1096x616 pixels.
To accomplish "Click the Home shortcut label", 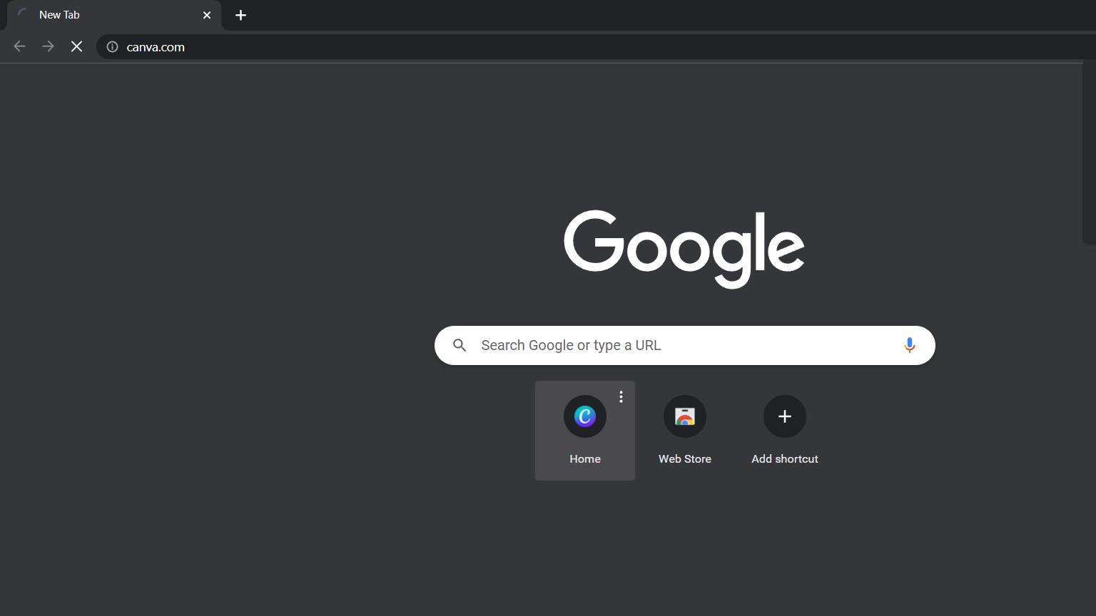I will [x=584, y=459].
